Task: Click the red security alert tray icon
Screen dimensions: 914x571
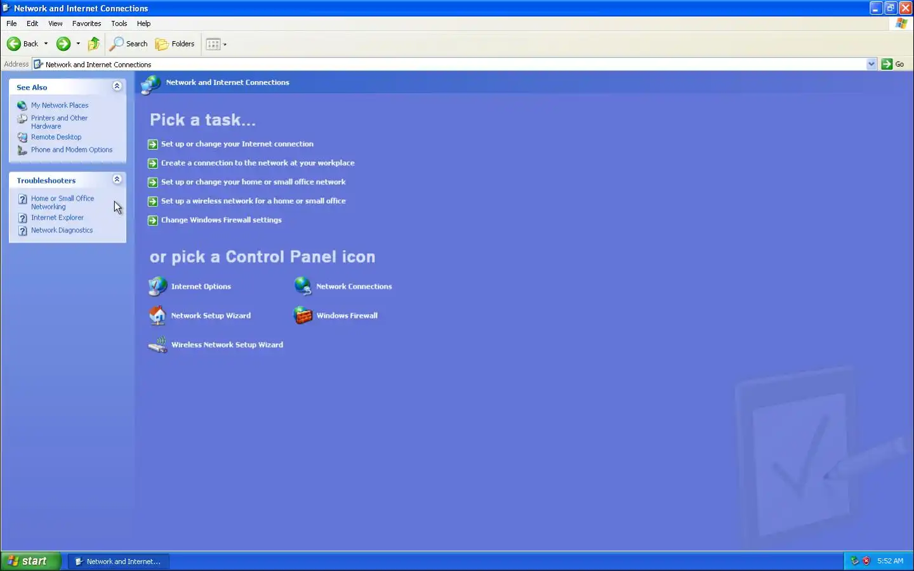Action: click(x=866, y=561)
